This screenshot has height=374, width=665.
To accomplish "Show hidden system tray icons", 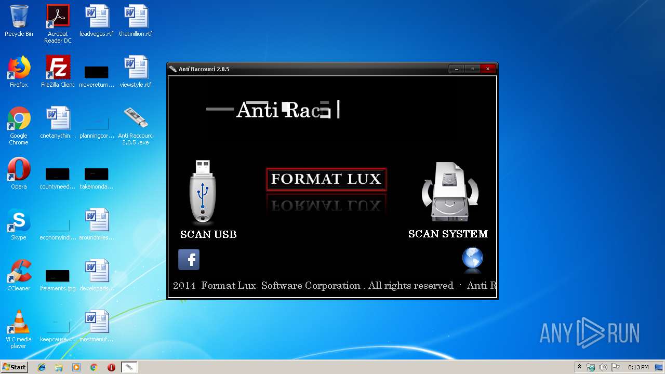I will click(579, 367).
